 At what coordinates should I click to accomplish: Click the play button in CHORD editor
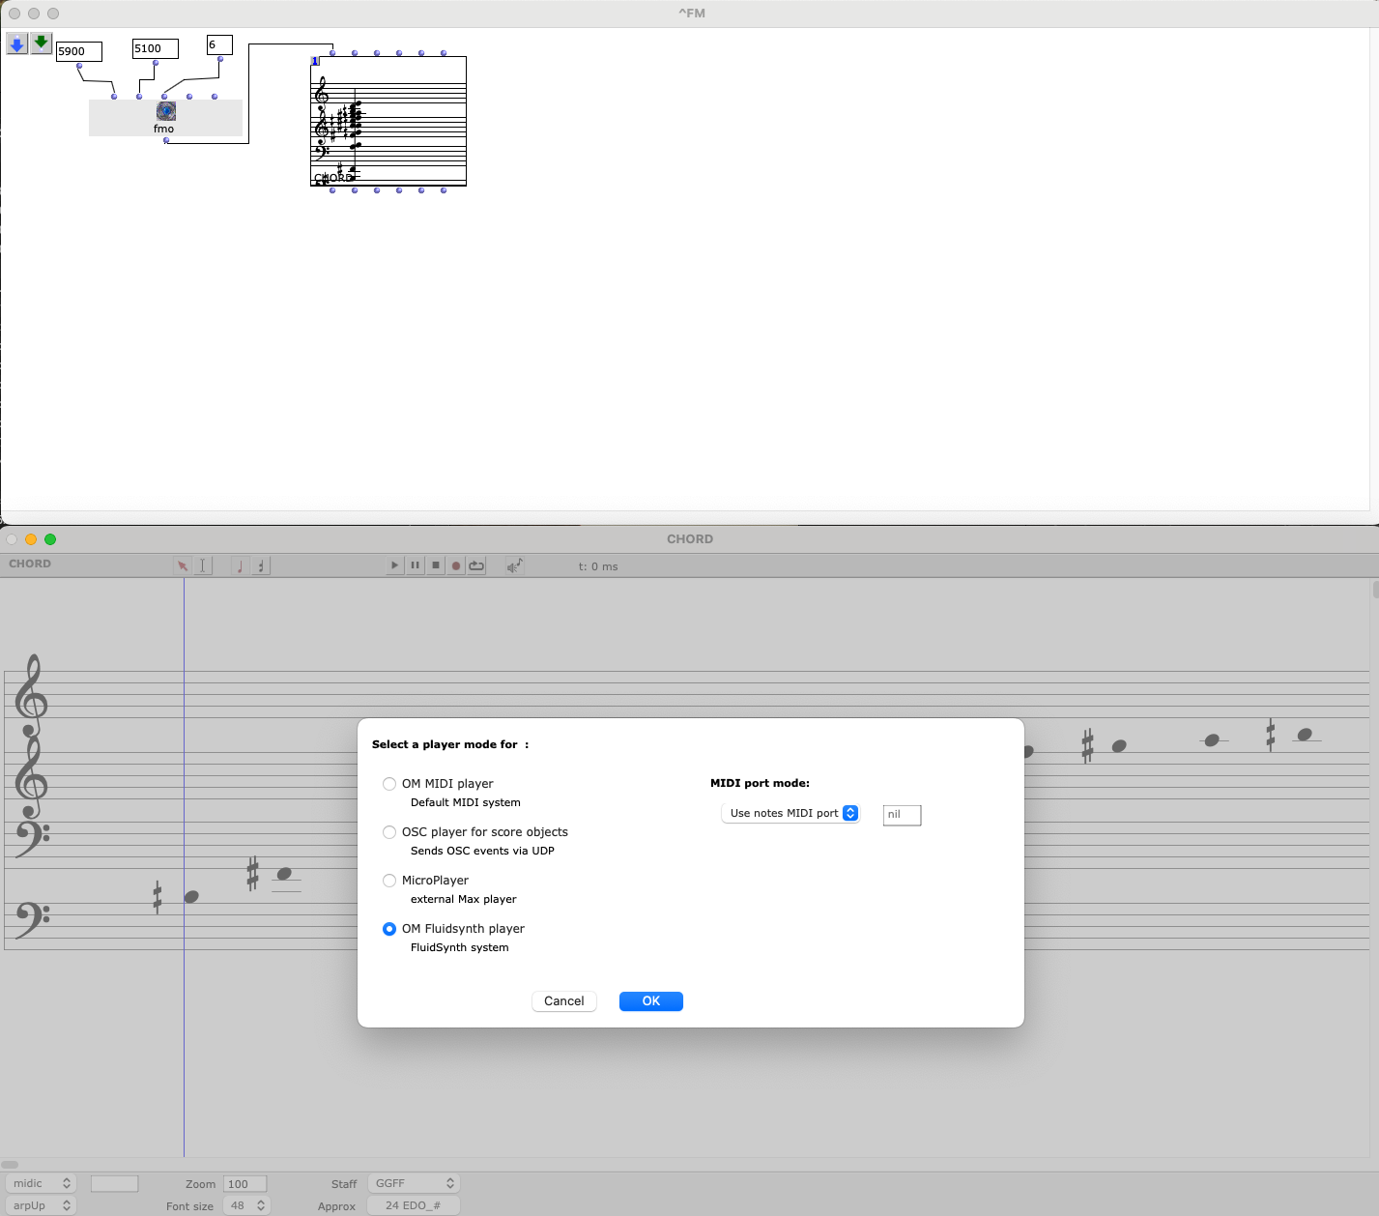(394, 565)
